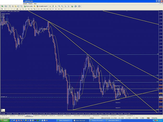The height and width of the screenshot is (122, 163).
Task: Switch timeframe to D1
Action: pyautogui.click(x=56, y=9)
